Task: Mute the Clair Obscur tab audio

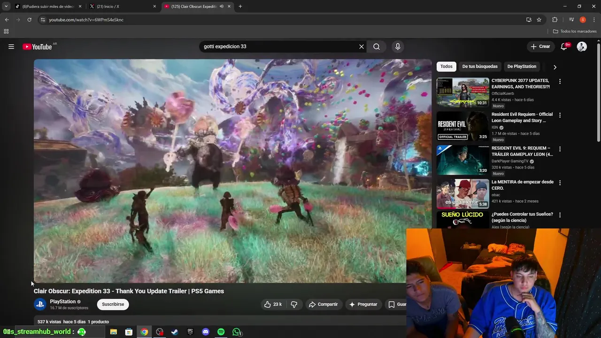Action: point(221,7)
